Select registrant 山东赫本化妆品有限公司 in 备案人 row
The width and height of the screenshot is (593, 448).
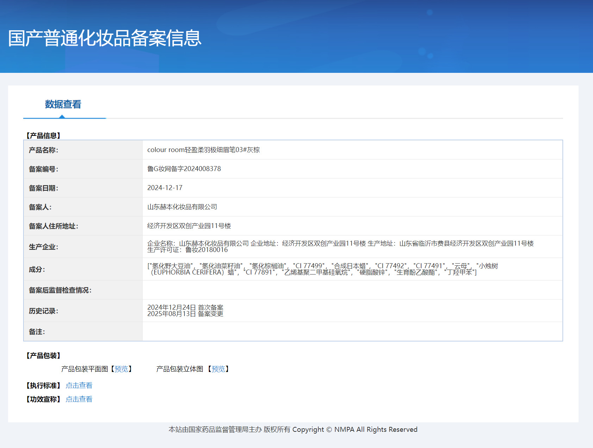[x=182, y=207]
